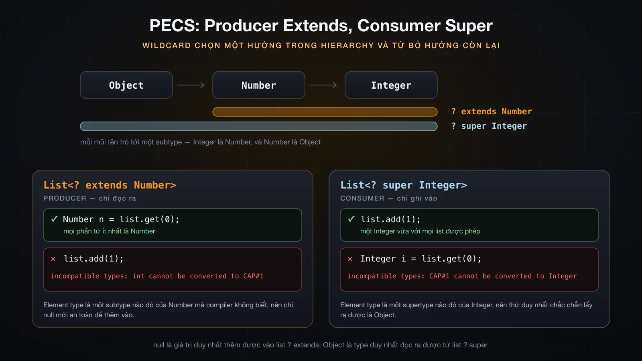The height and width of the screenshot is (361, 642).
Task: Click the arrow between Number and Integer
Action: [323, 85]
